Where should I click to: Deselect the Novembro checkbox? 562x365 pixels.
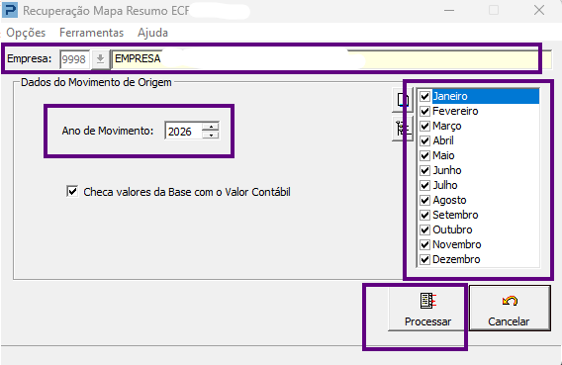[x=425, y=244]
